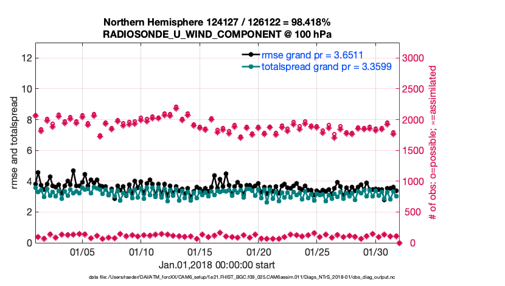Click the last red marker at zero on right edge

click(400, 243)
